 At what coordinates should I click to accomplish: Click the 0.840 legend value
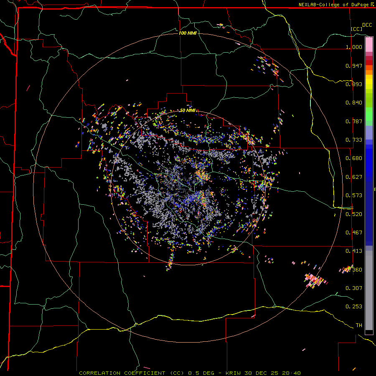tap(354, 103)
